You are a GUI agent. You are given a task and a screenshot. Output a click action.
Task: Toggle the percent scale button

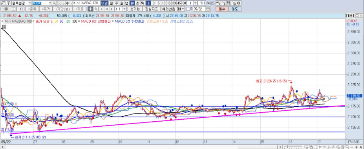(96, 9)
